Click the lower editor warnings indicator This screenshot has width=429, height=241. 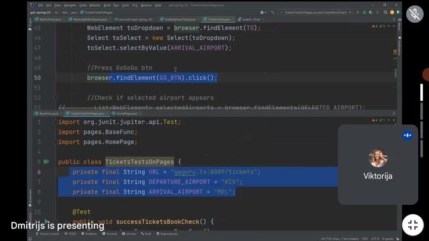379,120
